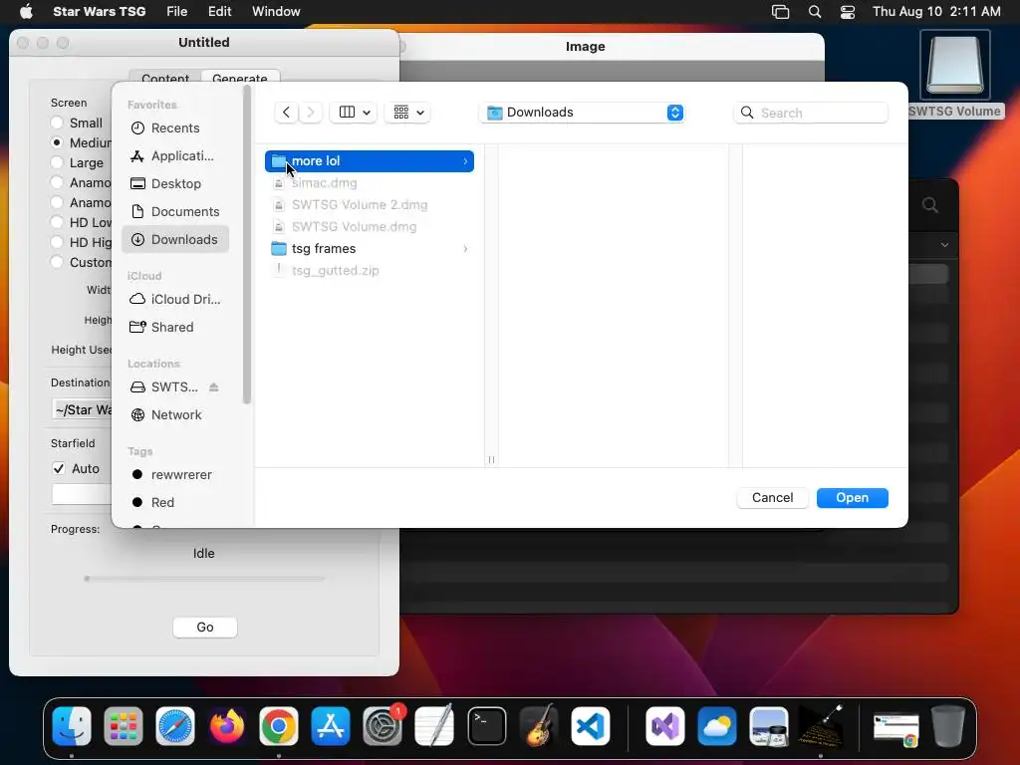The height and width of the screenshot is (765, 1020).
Task: Open the column view options dropdown
Action: [x=354, y=113]
